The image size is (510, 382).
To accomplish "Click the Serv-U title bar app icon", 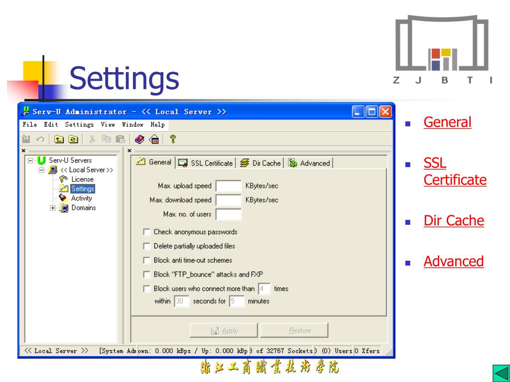I will coord(25,111).
